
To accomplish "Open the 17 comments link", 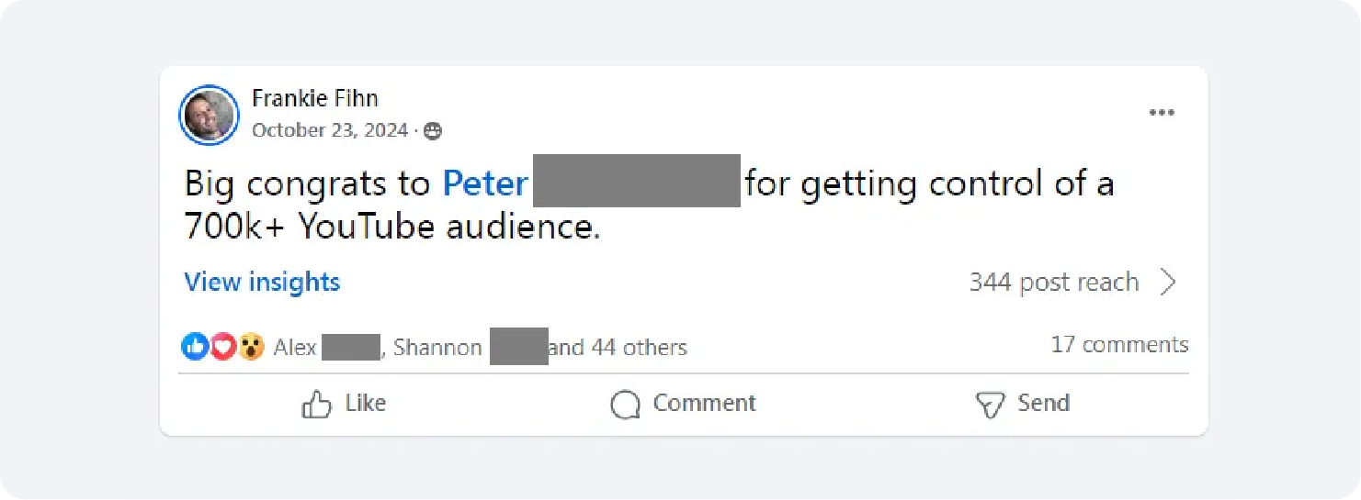I will coord(1118,345).
